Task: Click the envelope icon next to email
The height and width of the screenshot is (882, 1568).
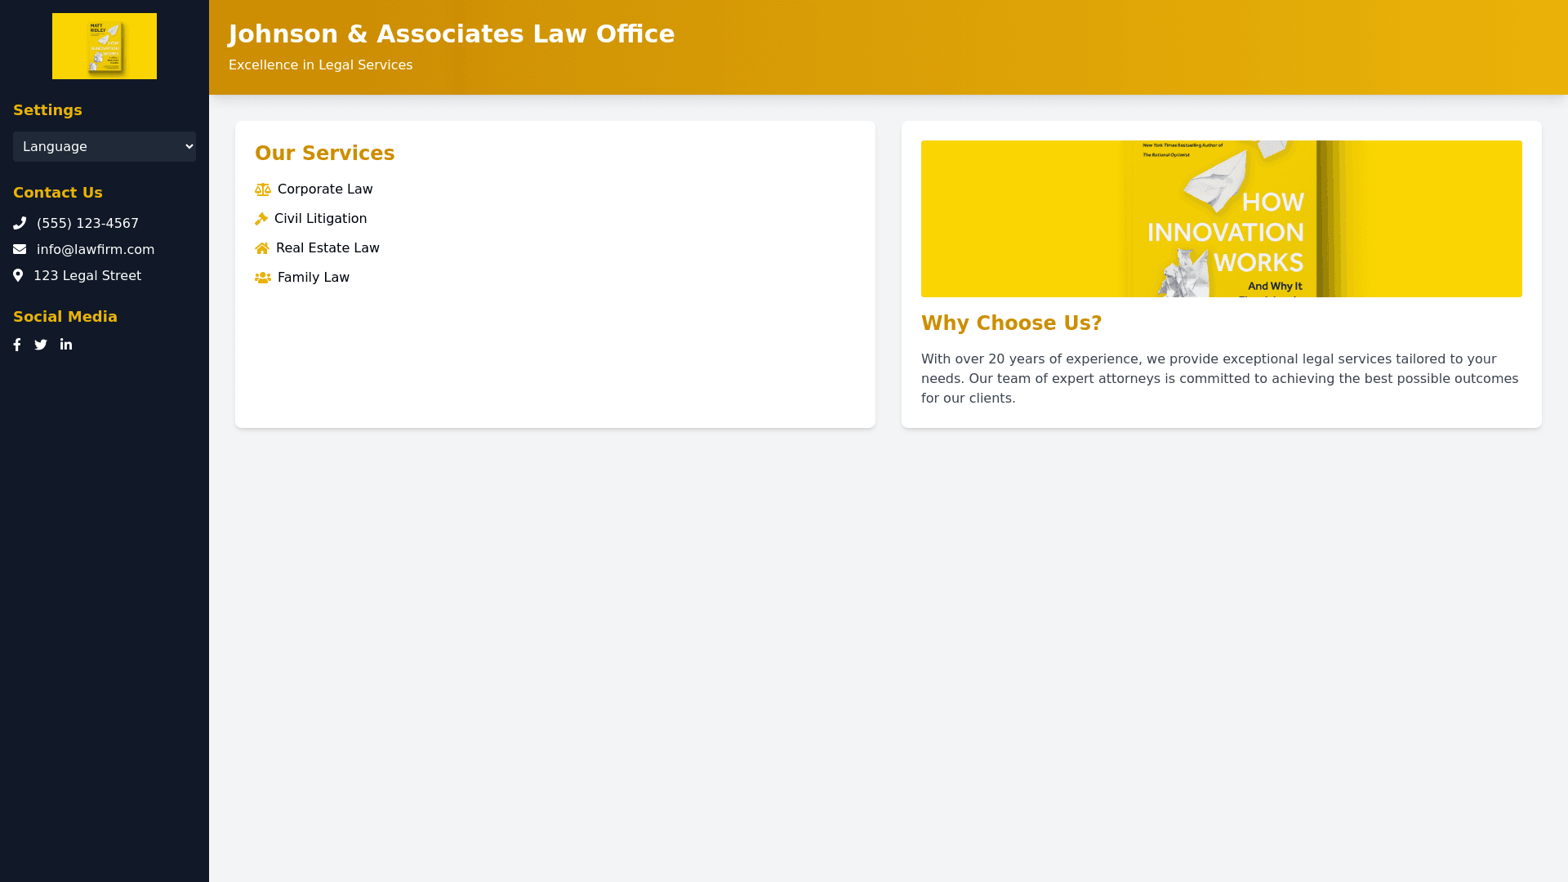Action: (x=20, y=249)
